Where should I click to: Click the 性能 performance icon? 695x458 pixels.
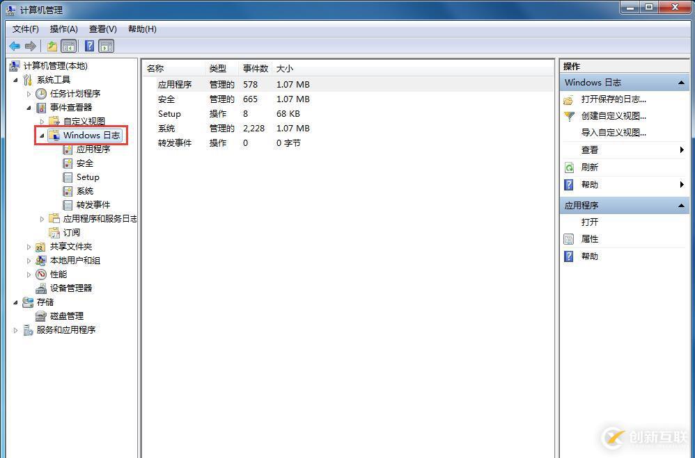[41, 275]
